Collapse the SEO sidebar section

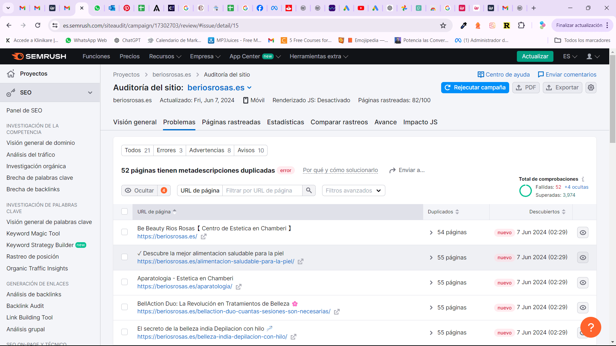click(x=90, y=93)
